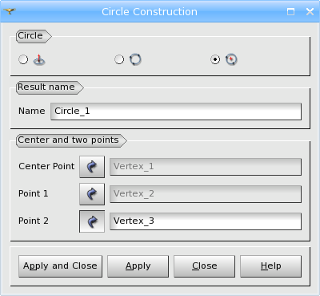
Task: Click the center-and-two-points circle icon
Action: 231,59
